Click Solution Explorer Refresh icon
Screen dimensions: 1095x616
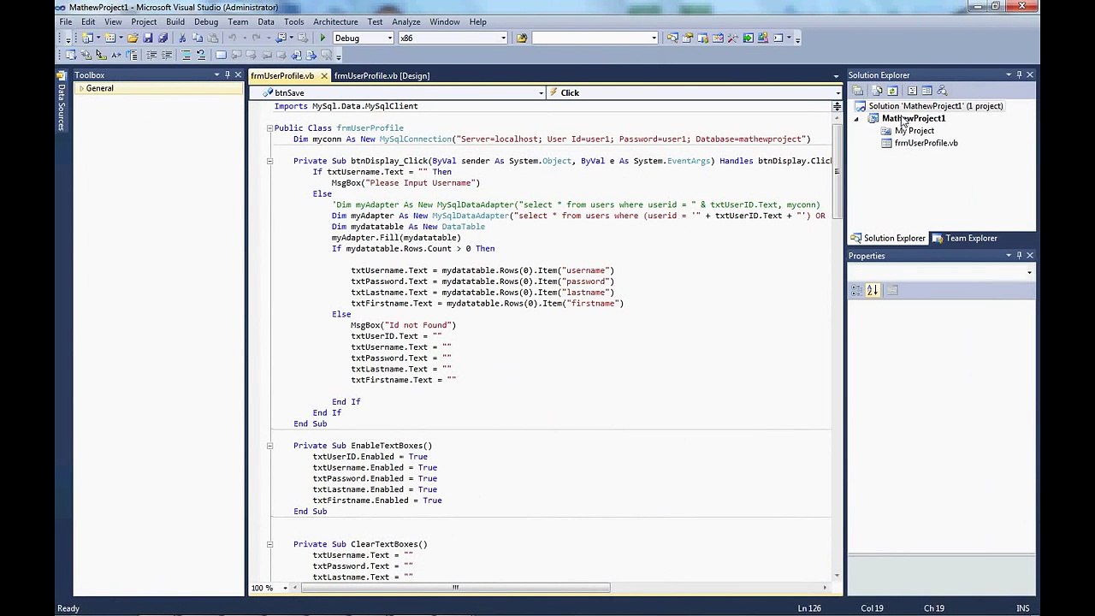[x=893, y=91]
